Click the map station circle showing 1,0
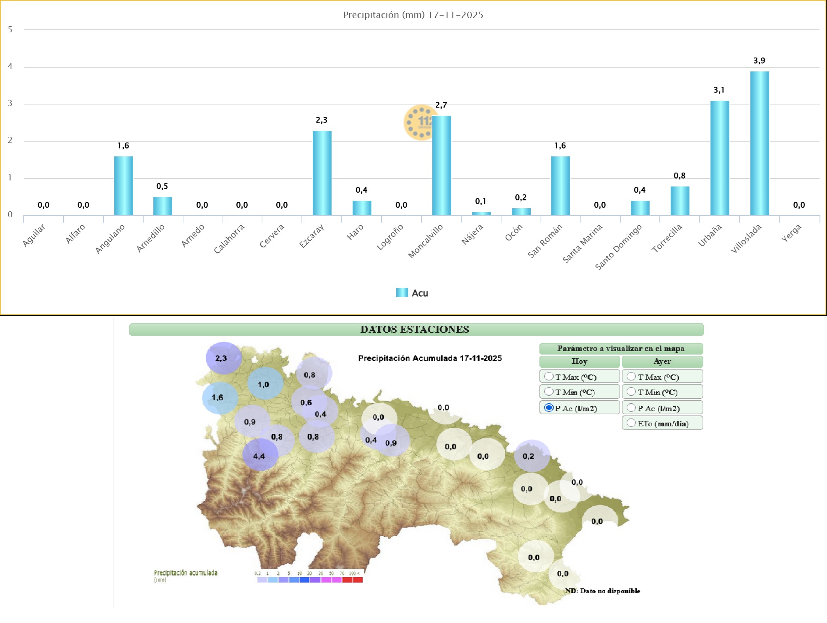The height and width of the screenshot is (623, 827). tap(265, 384)
